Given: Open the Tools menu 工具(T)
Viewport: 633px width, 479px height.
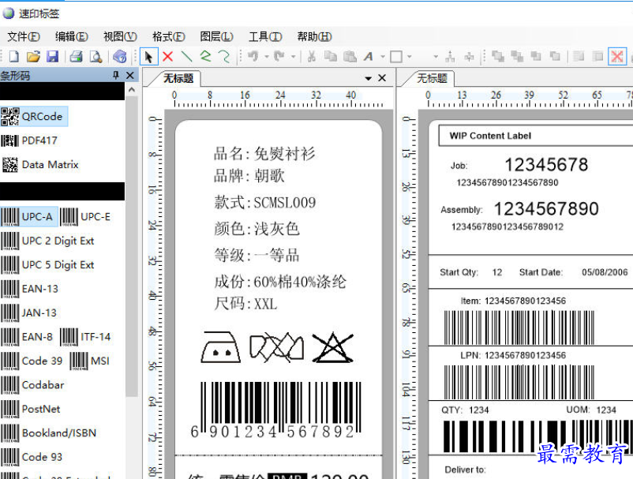Looking at the screenshot, I should 265,37.
